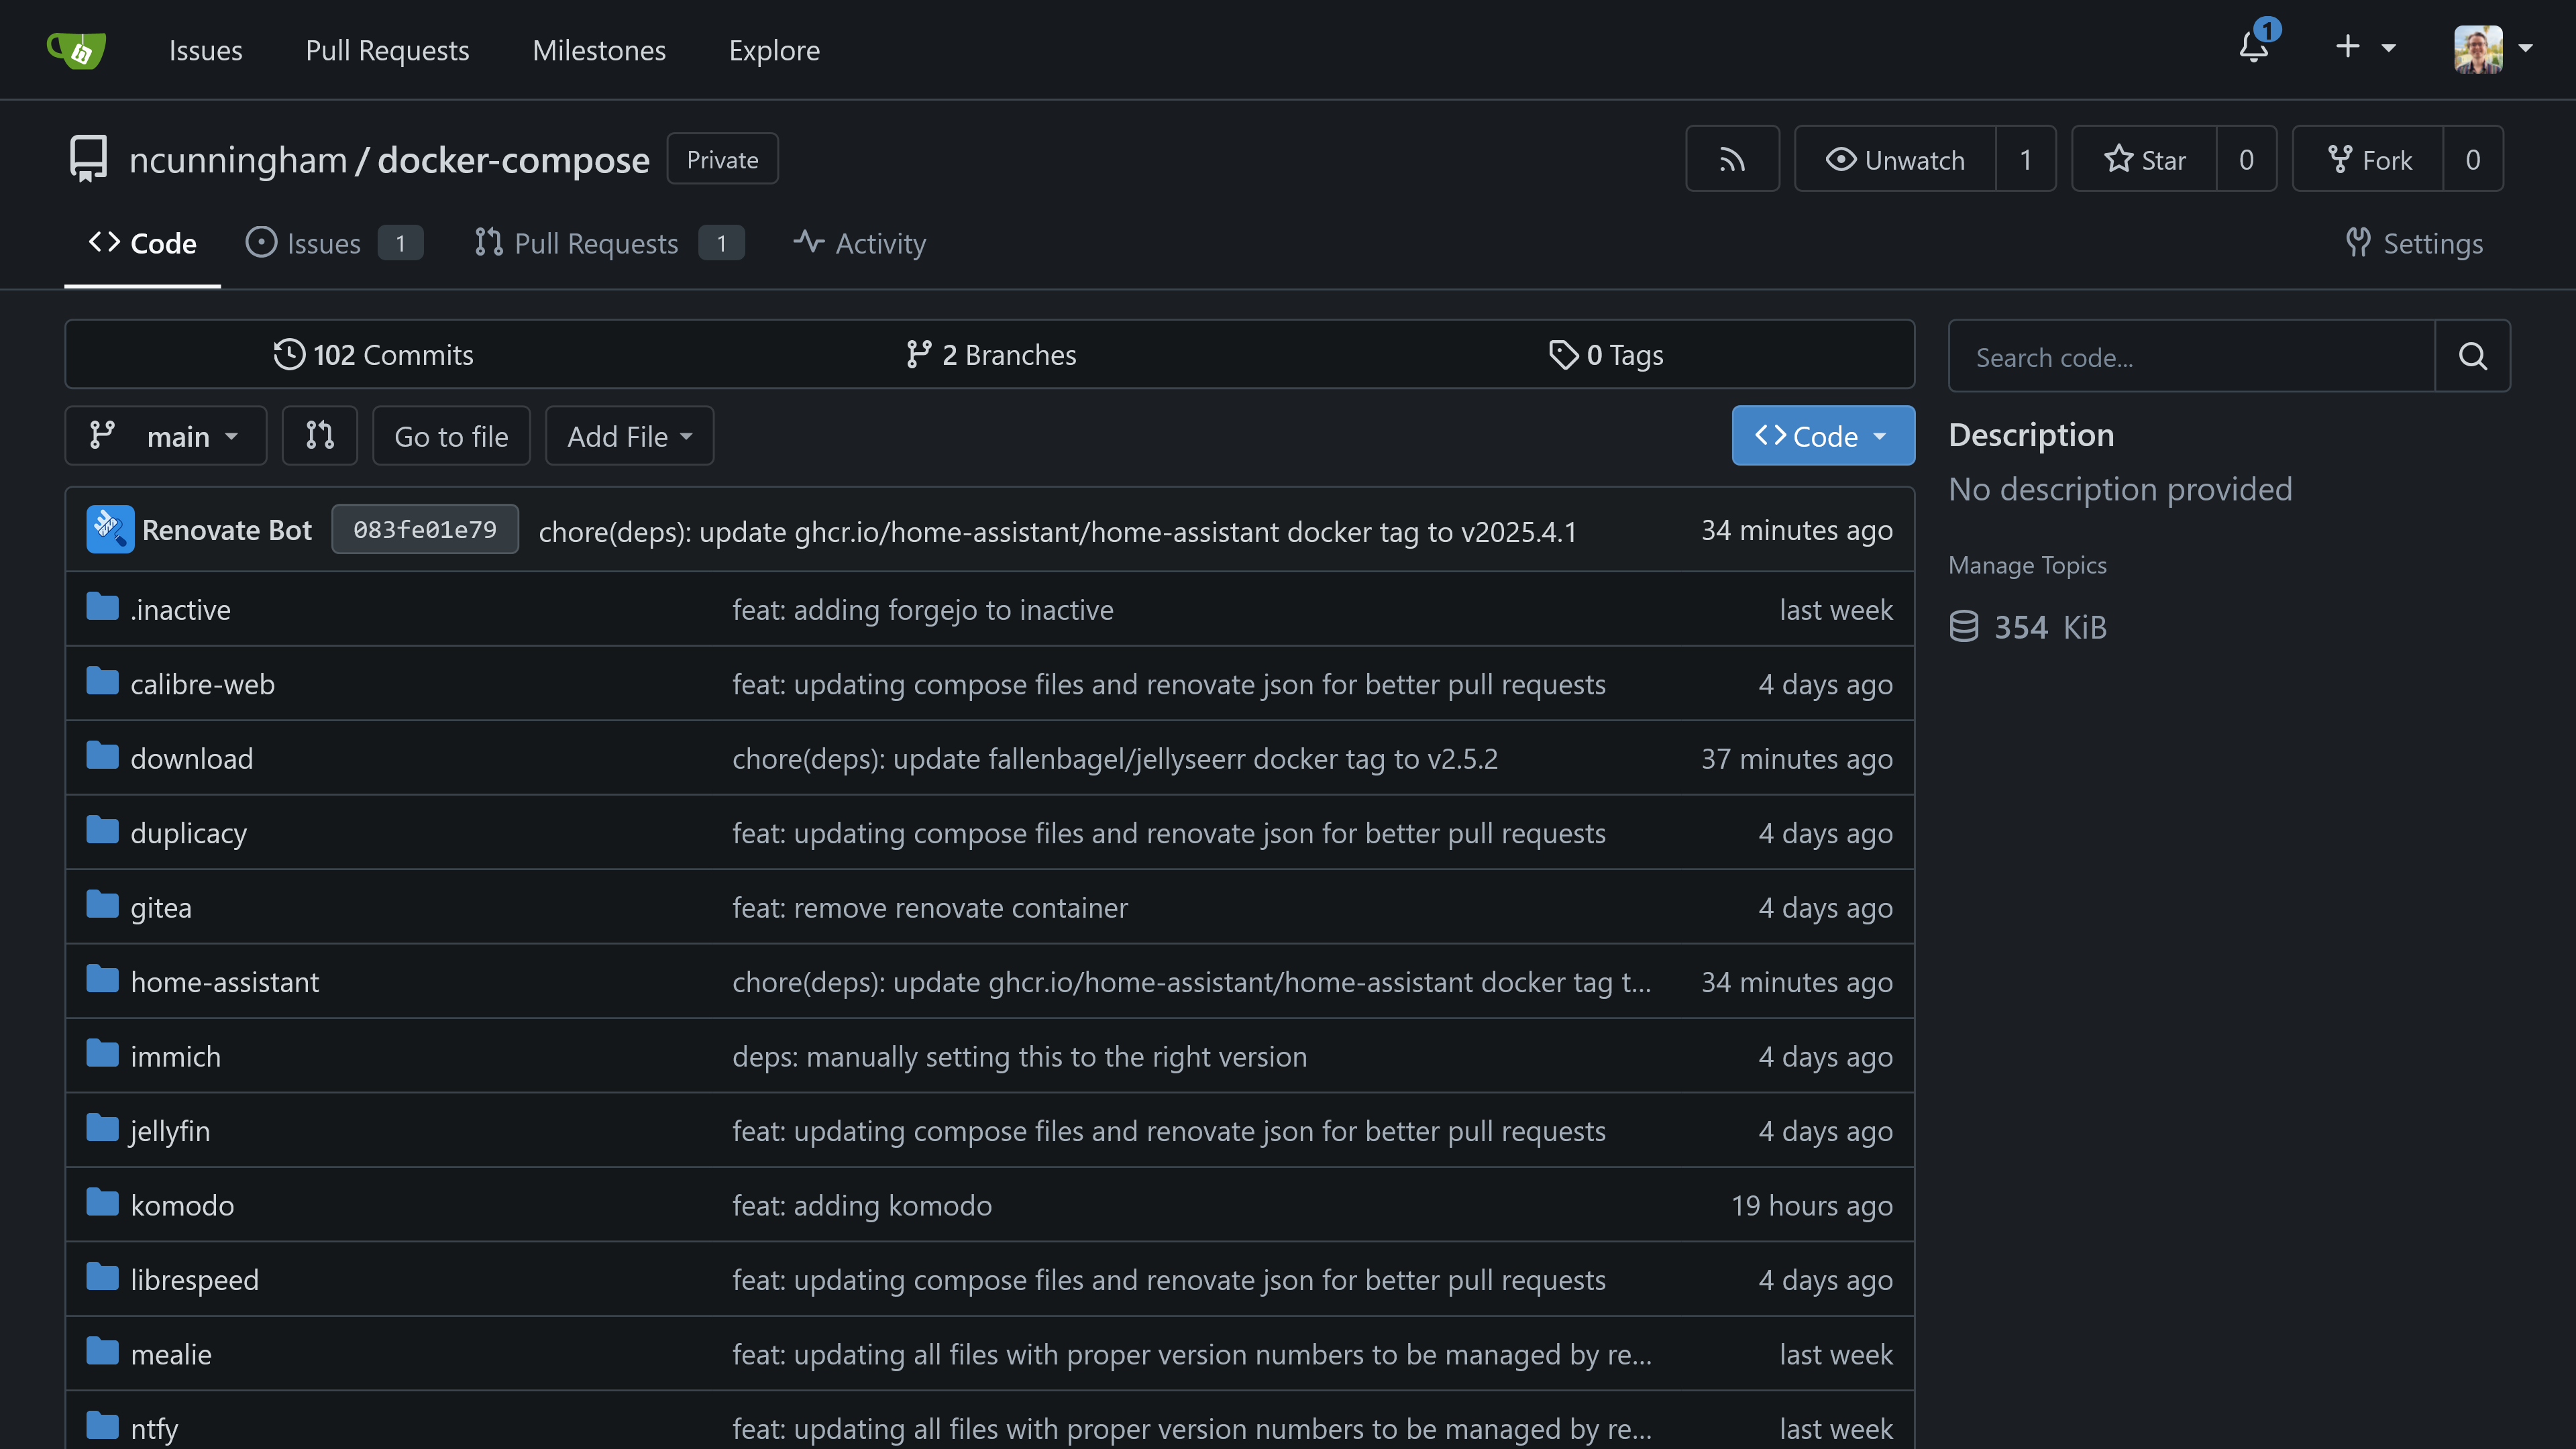2576x1449 pixels.
Task: Open the duplicacy folder
Action: point(188,833)
